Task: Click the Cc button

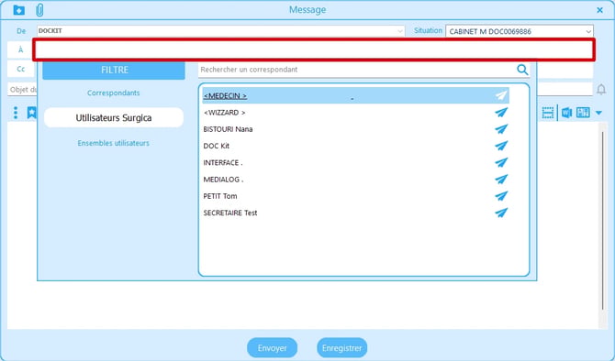Action: pos(21,69)
